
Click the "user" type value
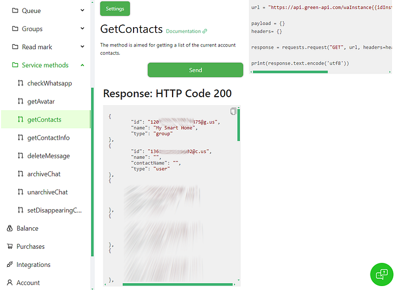tap(162, 169)
